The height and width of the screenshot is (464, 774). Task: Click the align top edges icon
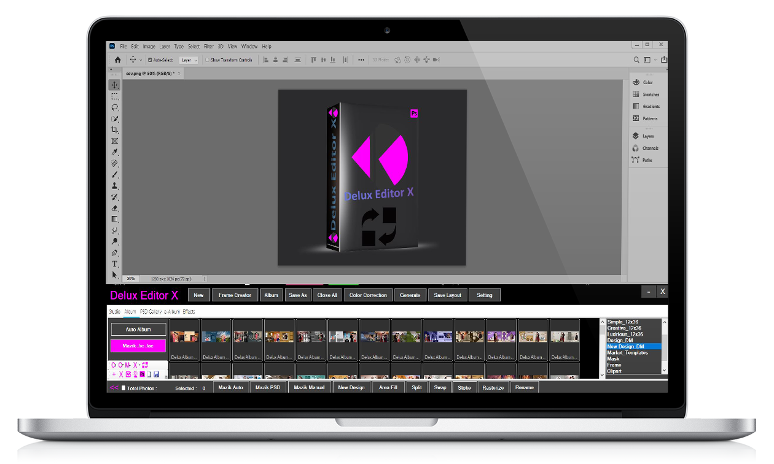pos(313,60)
